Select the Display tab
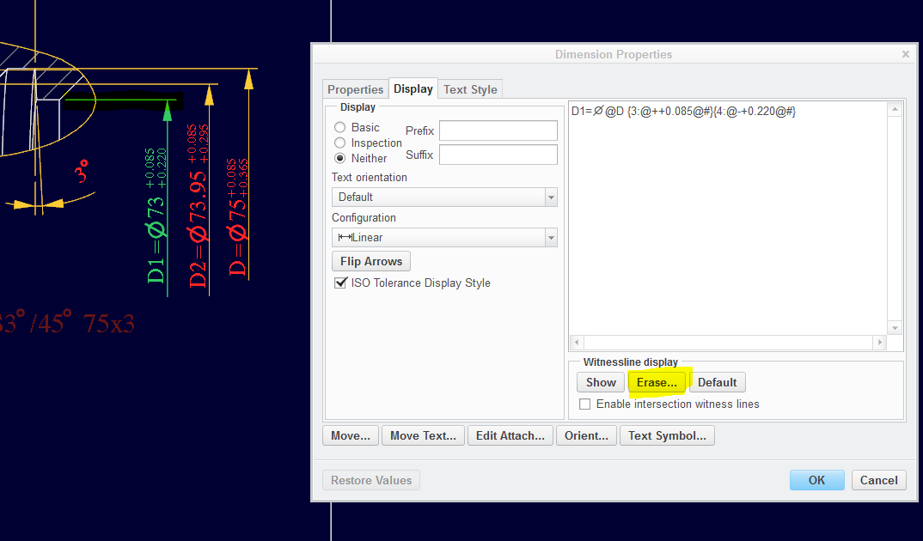This screenshot has width=923, height=541. (x=413, y=88)
